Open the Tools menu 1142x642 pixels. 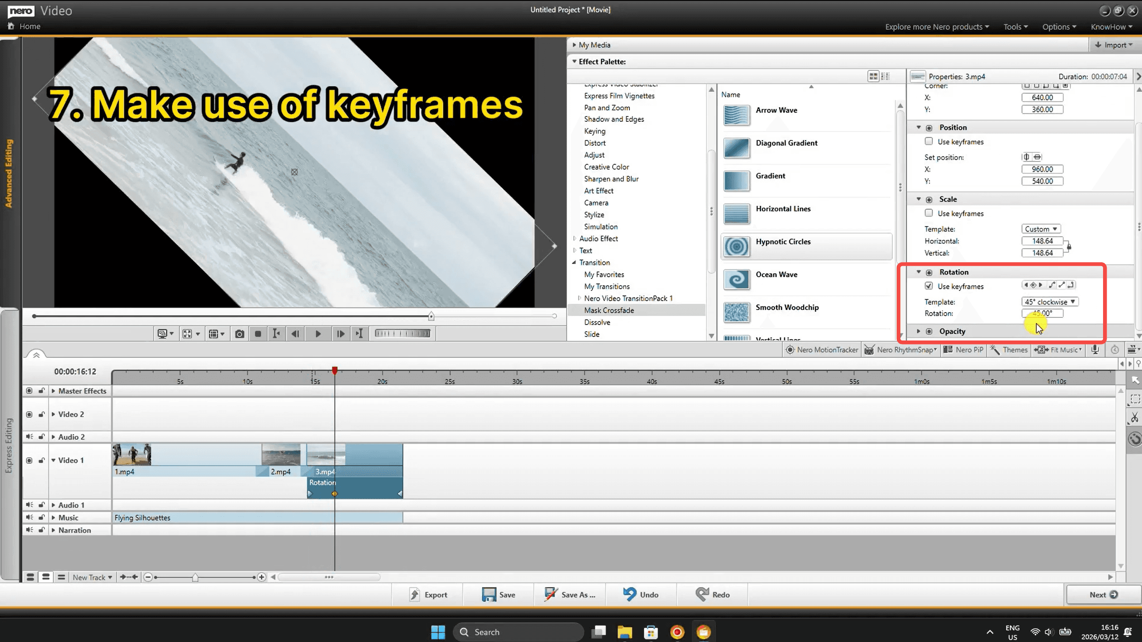(1015, 27)
